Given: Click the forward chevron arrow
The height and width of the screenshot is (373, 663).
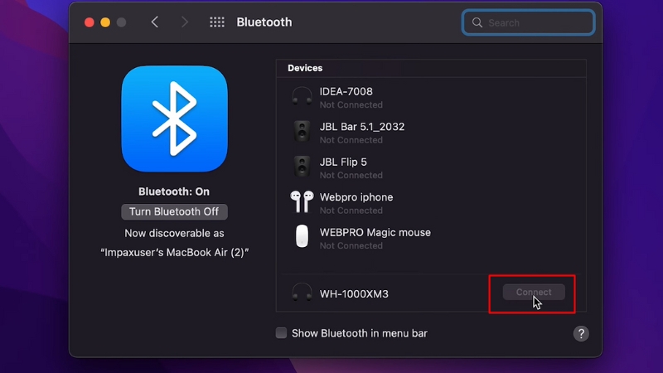Looking at the screenshot, I should pos(184,22).
